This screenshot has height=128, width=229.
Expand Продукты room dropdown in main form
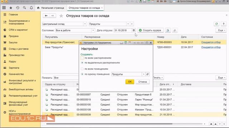pyautogui.click(x=128, y=24)
